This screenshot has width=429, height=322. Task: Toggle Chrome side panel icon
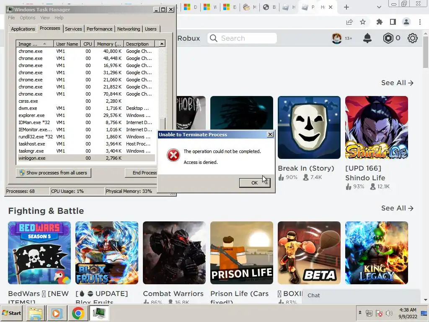click(x=393, y=22)
